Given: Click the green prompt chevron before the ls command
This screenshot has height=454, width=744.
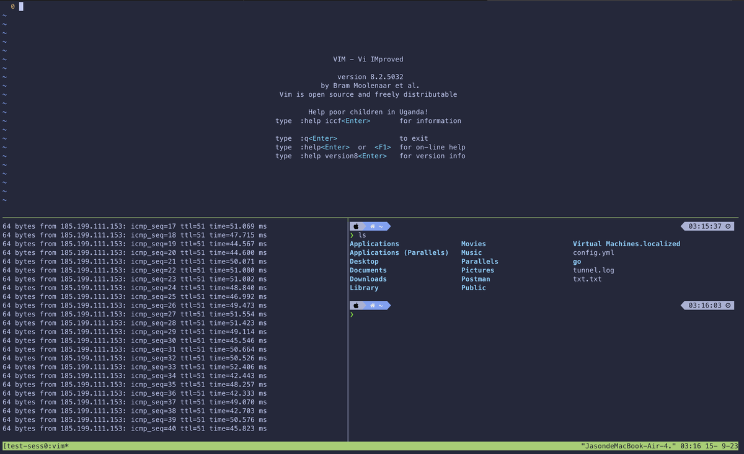Looking at the screenshot, I should click(352, 236).
